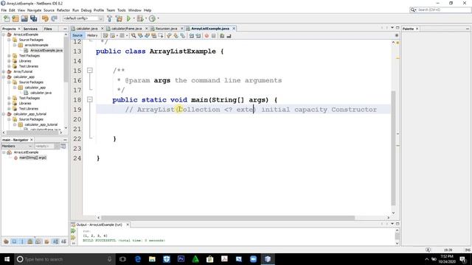Image resolution: width=472 pixels, height=265 pixels.
Task: Open Windows Task View from taskbar
Action: (x=122, y=259)
